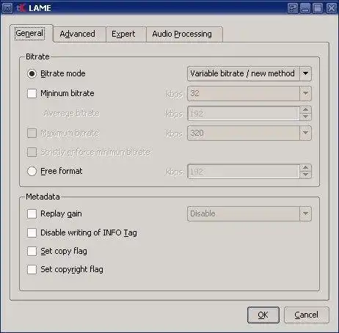
Task: Increase Average bitrate with the up arrow
Action: (305, 110)
